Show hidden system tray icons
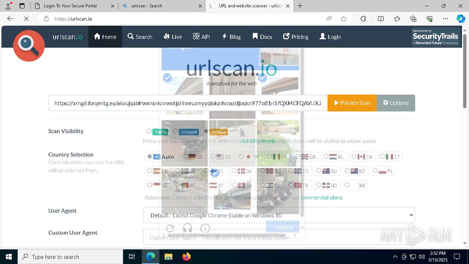This screenshot has width=469, height=264. [395, 257]
